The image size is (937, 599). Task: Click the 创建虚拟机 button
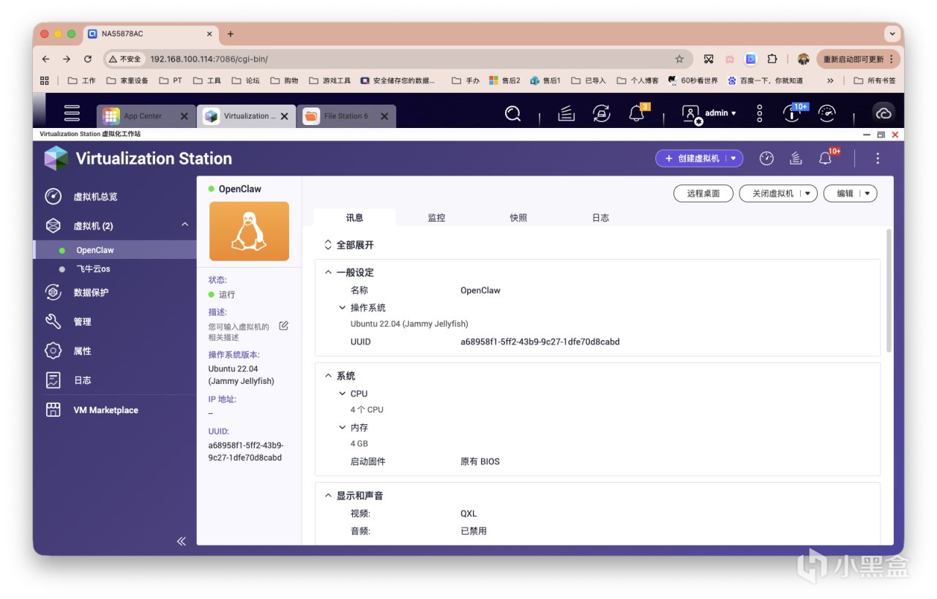pyautogui.click(x=692, y=158)
